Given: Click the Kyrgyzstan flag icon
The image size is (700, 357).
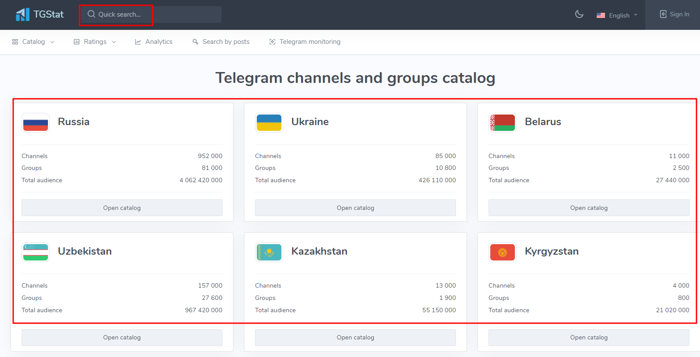Looking at the screenshot, I should (x=503, y=252).
